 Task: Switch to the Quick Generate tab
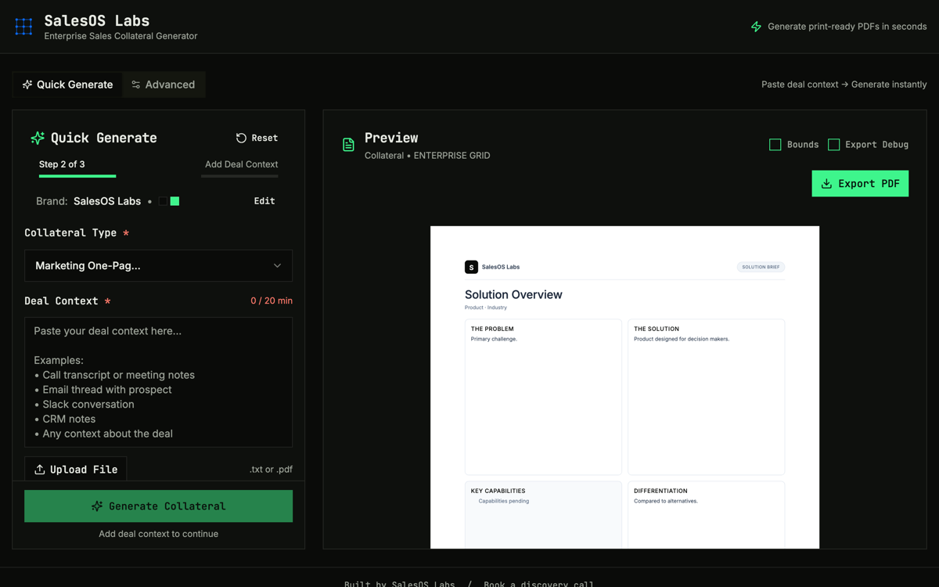point(67,85)
